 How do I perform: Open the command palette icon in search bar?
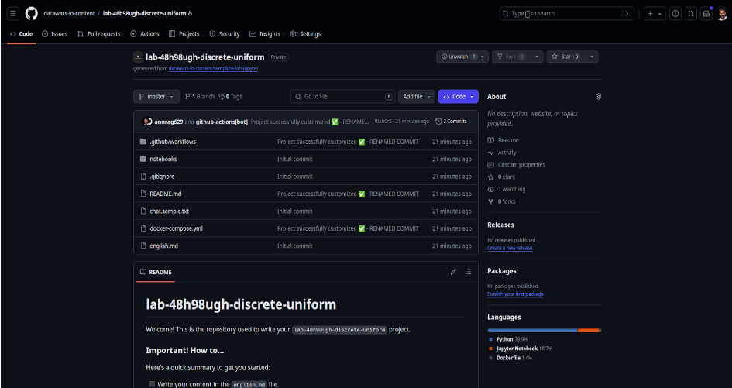[x=628, y=13]
